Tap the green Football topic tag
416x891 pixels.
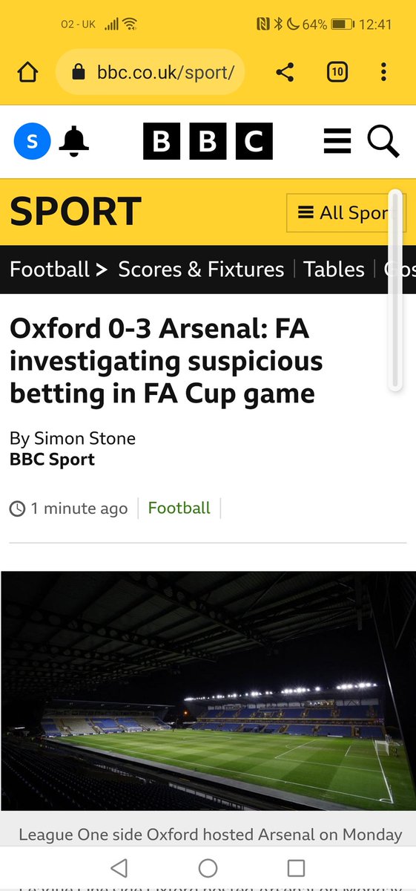click(179, 508)
